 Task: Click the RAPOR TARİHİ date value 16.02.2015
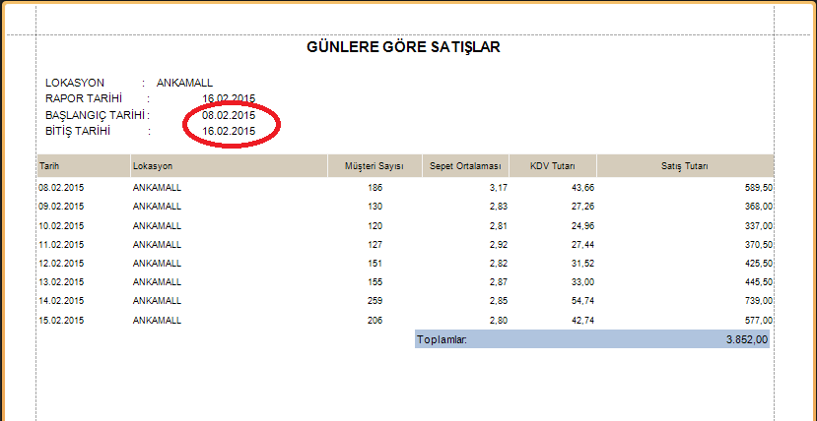tap(229, 98)
